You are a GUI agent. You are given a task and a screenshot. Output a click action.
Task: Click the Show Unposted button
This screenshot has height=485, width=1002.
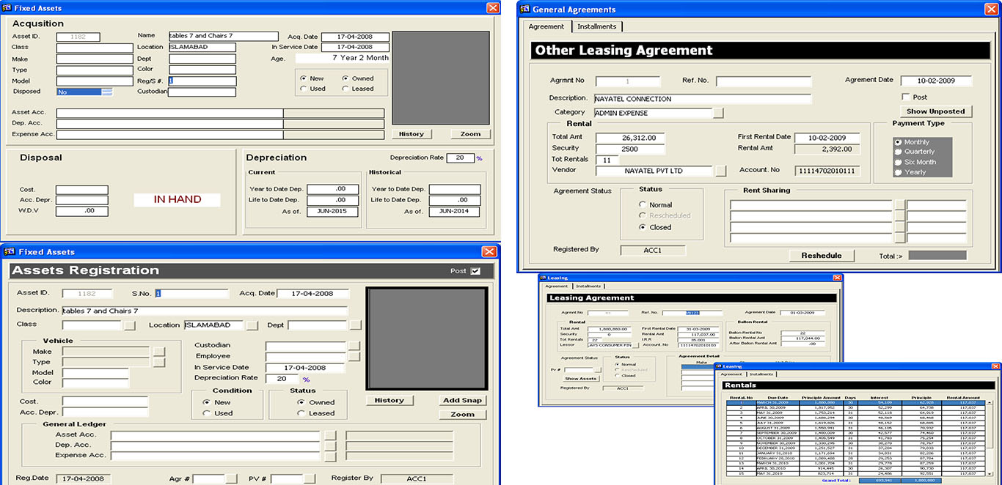click(x=935, y=111)
